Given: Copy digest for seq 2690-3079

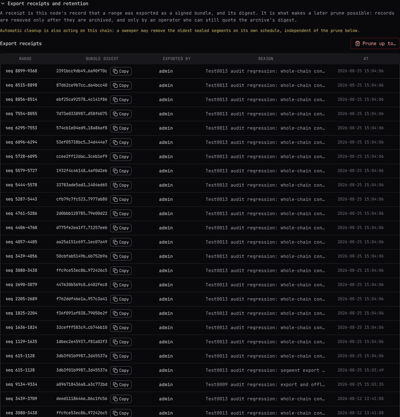Looking at the screenshot, I should [121, 285].
